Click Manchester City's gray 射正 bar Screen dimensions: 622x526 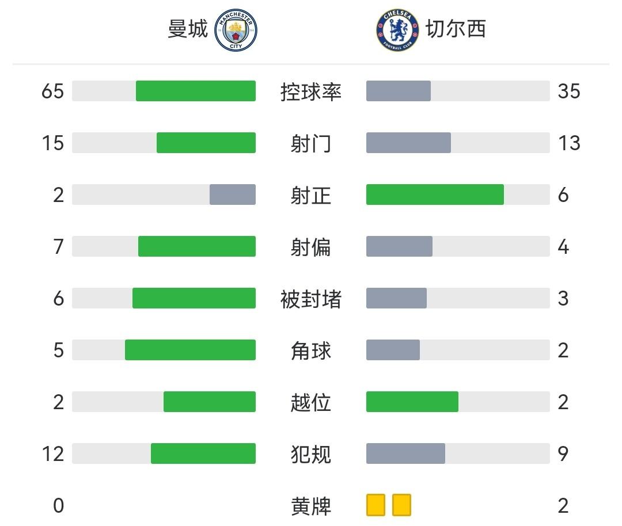233,195
